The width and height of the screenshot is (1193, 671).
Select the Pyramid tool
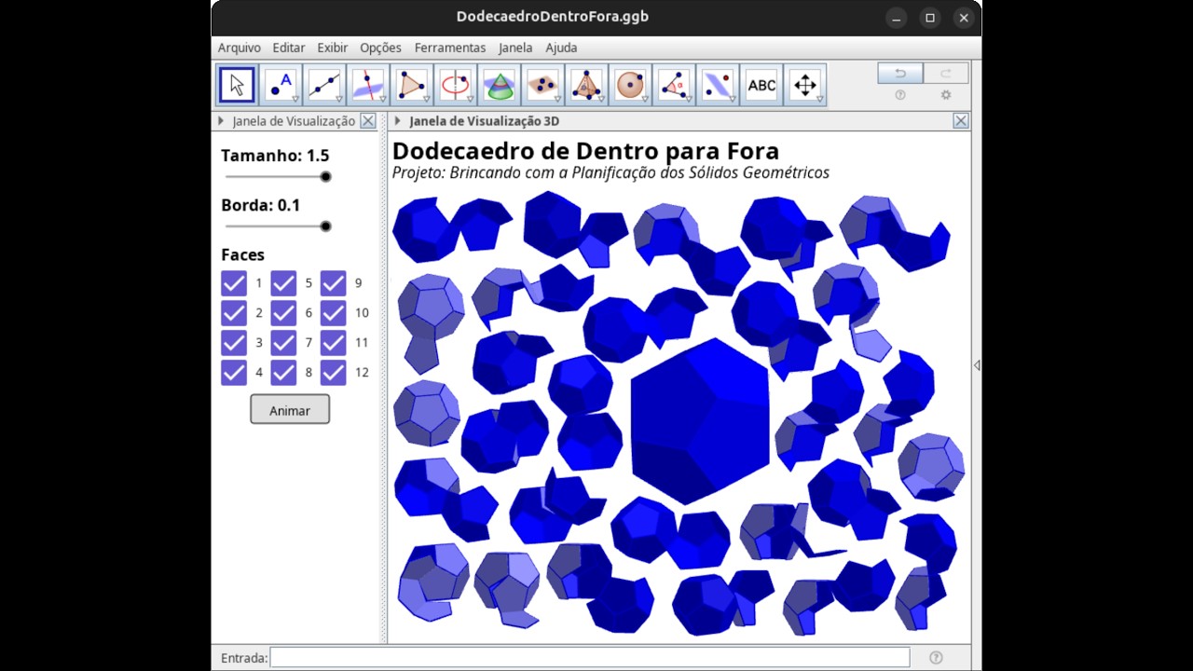(x=587, y=85)
